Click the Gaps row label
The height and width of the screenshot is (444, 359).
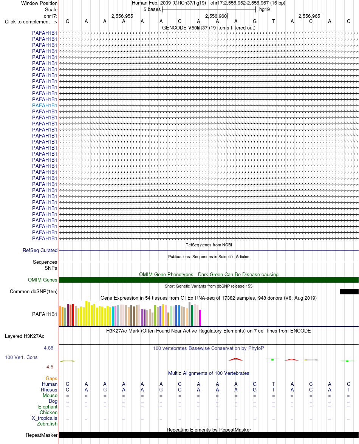(x=51, y=379)
